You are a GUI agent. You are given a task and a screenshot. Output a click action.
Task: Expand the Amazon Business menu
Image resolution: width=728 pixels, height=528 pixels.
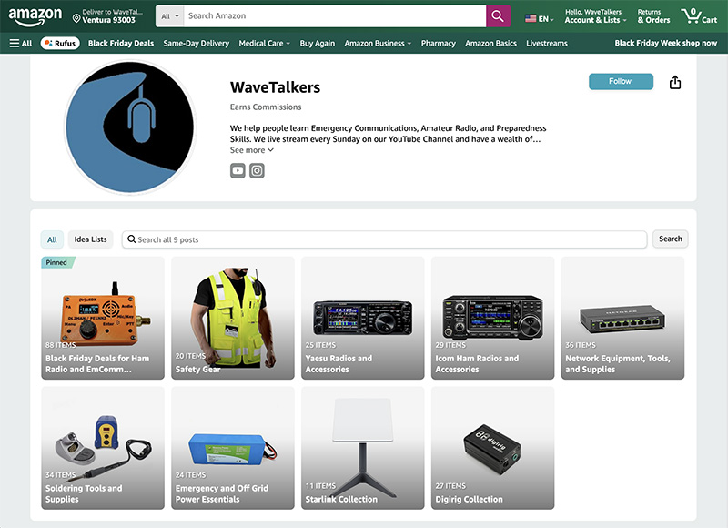[378, 43]
